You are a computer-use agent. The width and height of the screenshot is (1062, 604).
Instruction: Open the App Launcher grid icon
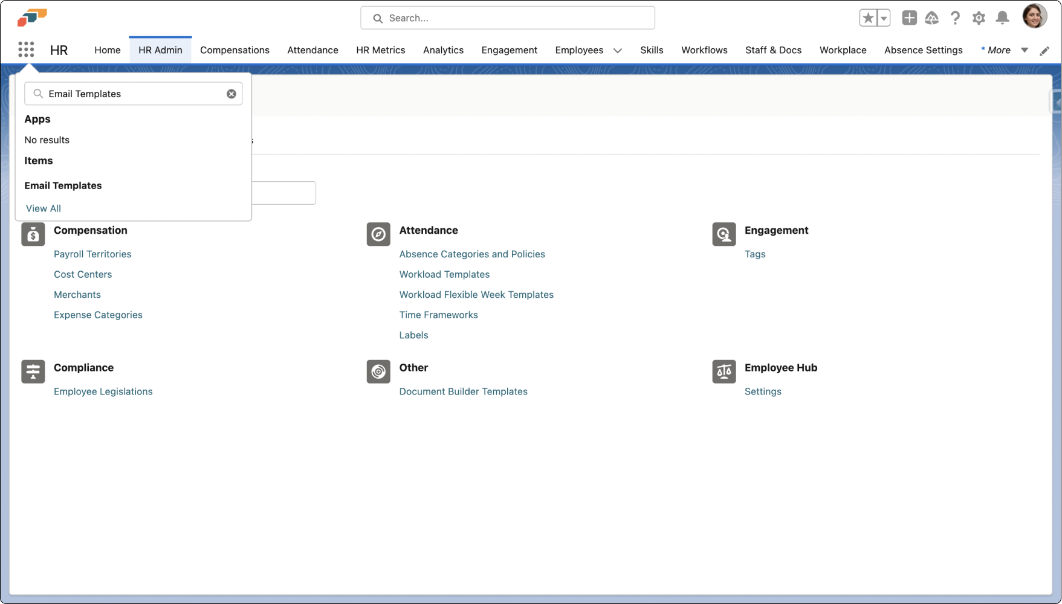(x=26, y=50)
